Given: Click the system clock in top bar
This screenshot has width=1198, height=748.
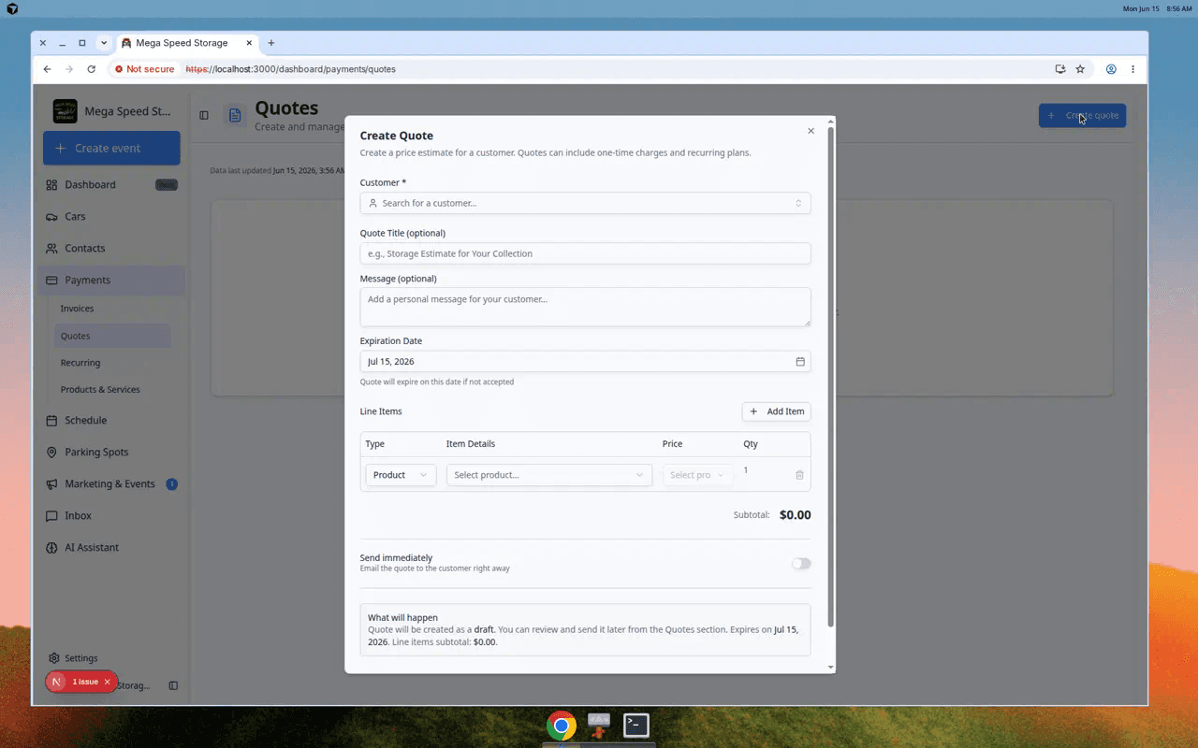Looking at the screenshot, I should 1158,8.
